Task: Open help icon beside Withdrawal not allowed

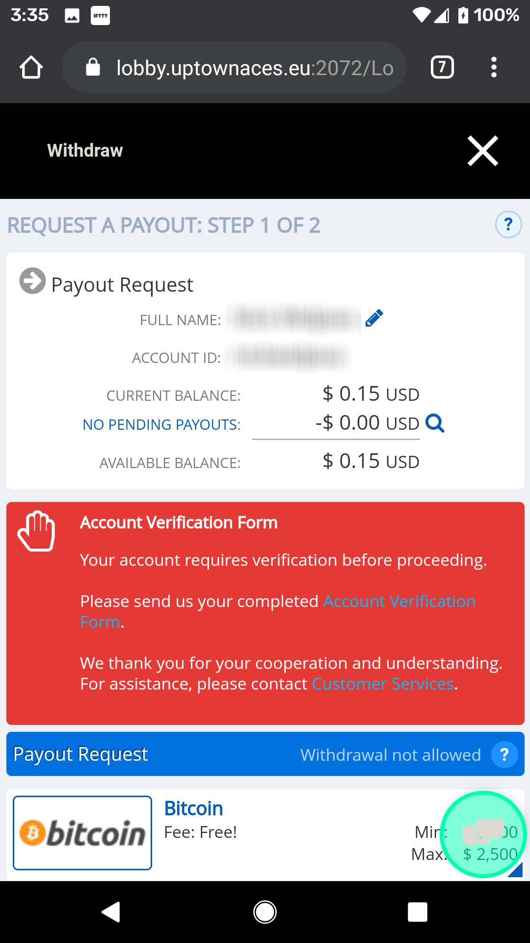Action: click(504, 754)
